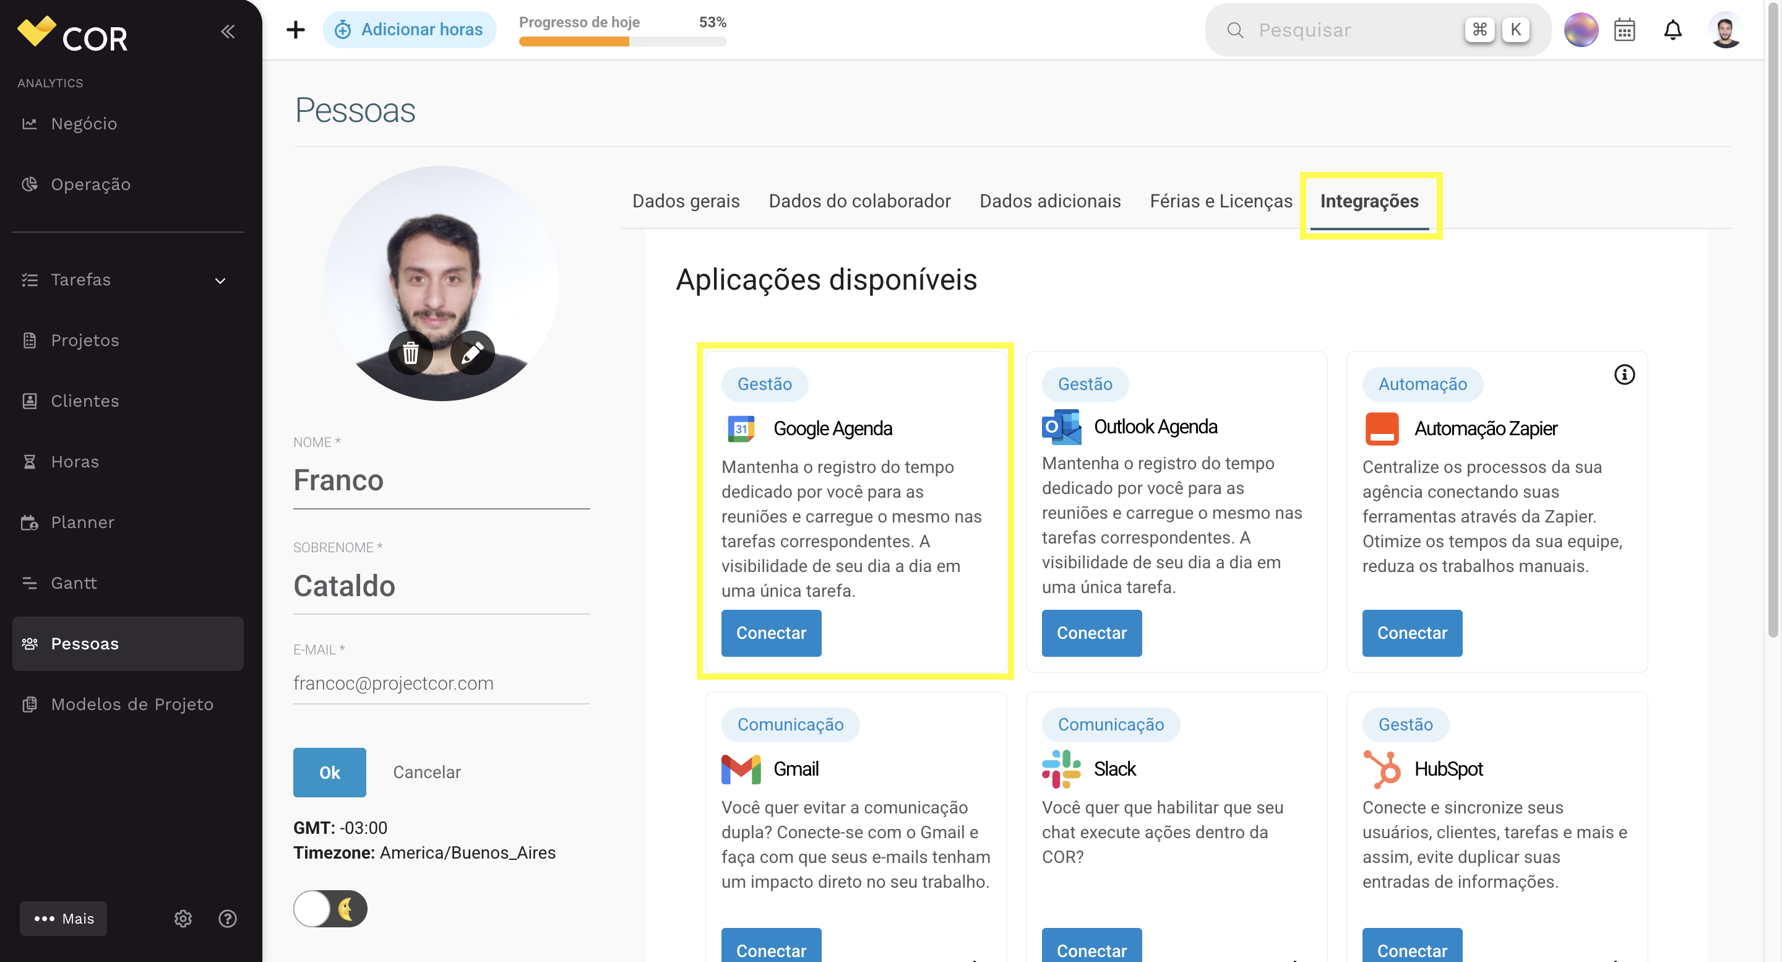
Task: Click Comunicação tag on Gmail card
Action: coord(790,725)
